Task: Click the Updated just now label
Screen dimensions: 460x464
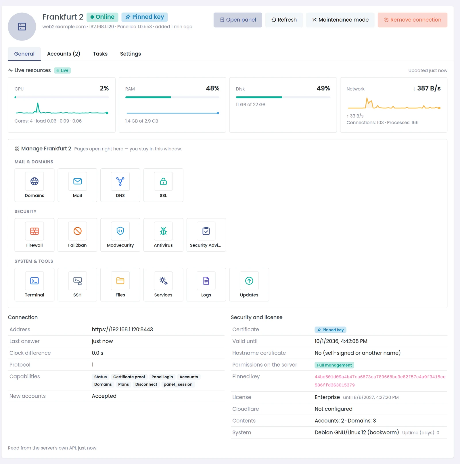Action: click(428, 70)
